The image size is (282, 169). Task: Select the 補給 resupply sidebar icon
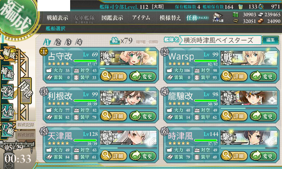tap(7, 73)
